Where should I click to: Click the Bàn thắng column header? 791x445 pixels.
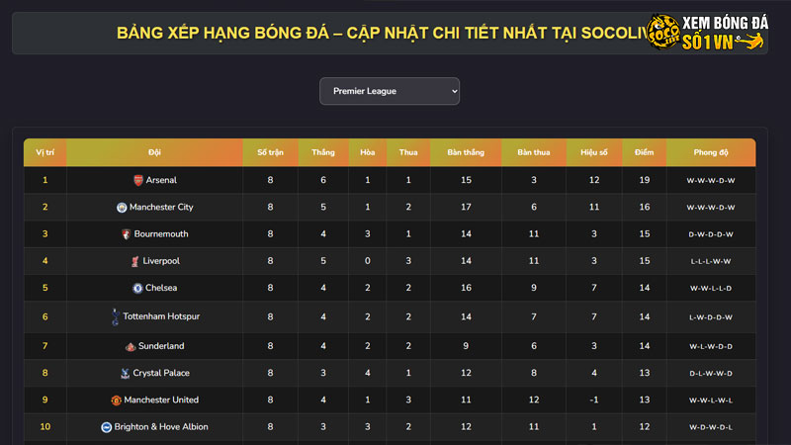click(465, 152)
